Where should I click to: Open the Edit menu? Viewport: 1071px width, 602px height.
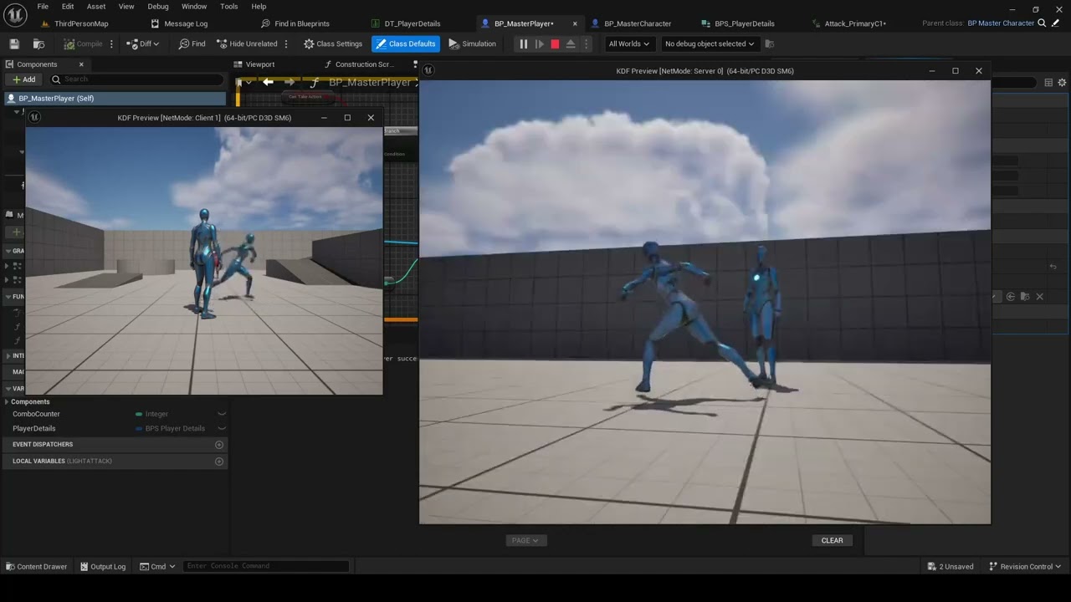(x=68, y=6)
